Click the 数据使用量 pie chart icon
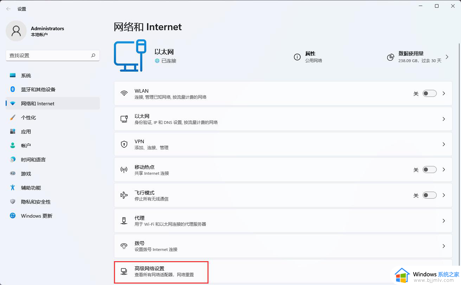 (390, 57)
